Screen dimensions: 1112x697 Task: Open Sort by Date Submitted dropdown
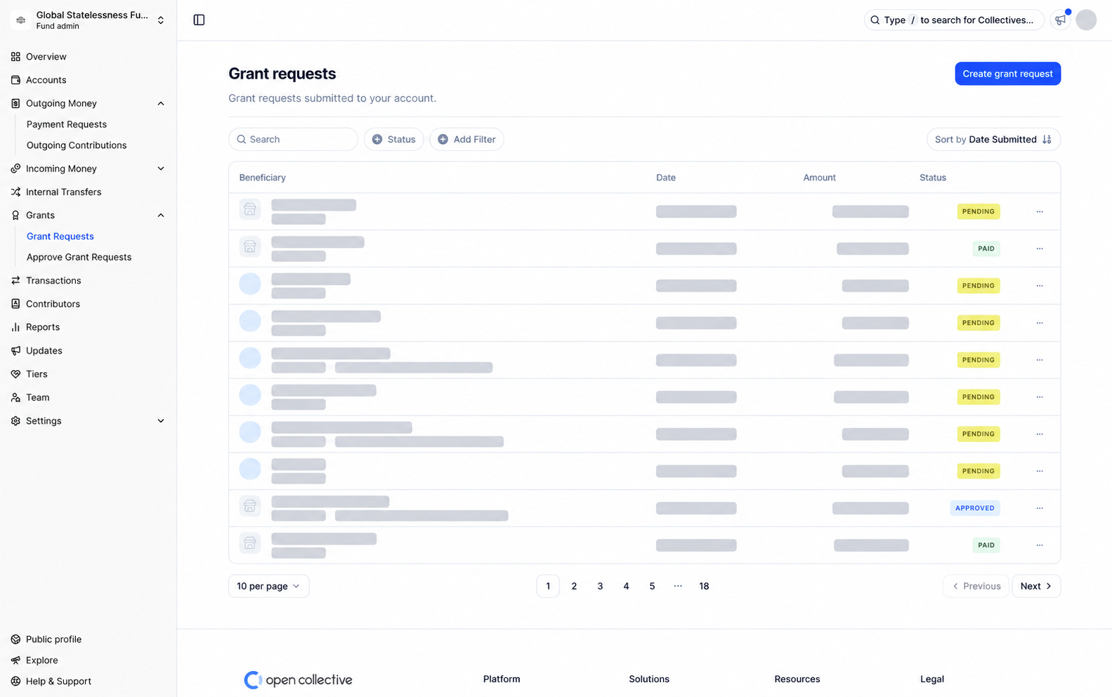993,139
